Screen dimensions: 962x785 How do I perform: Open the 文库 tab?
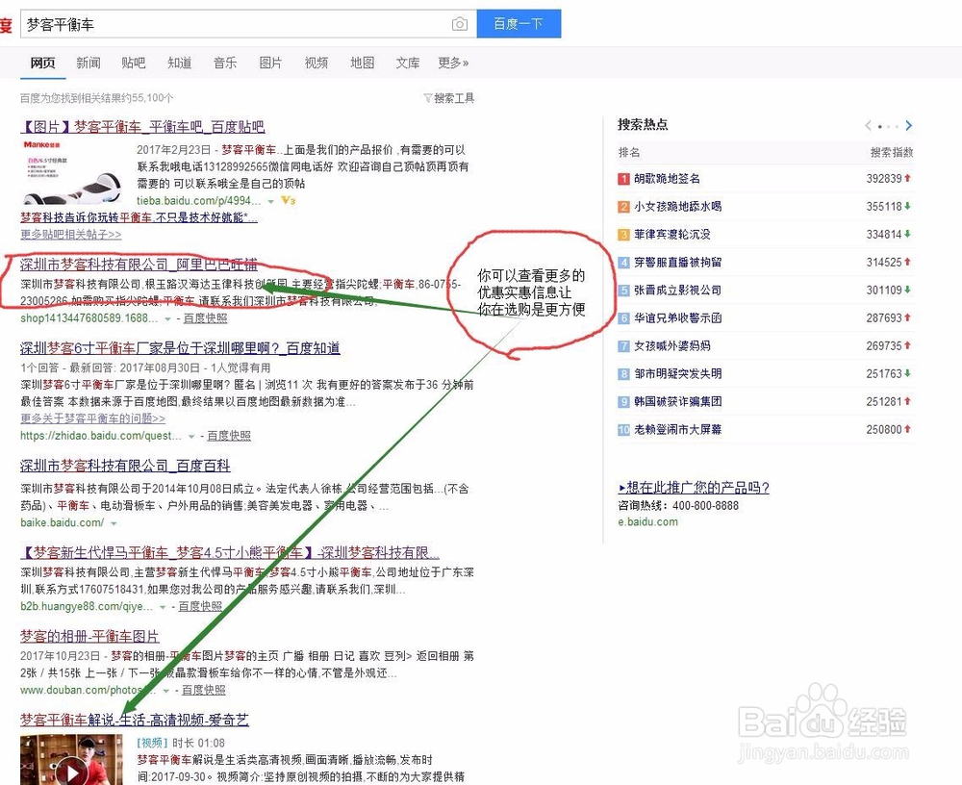[407, 63]
